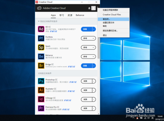Click the battery tray icon
164x121 pixels.
(x=141, y=118)
